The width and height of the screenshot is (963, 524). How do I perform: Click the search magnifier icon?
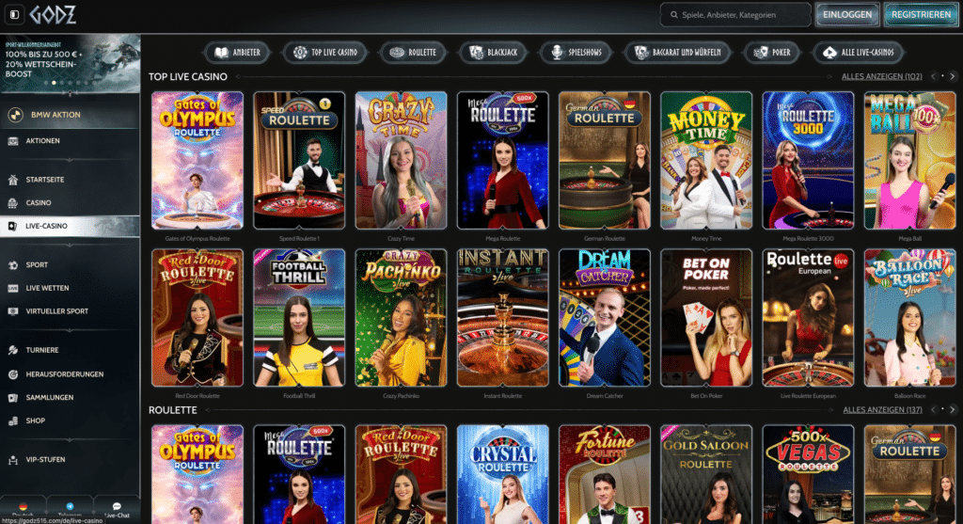coord(674,15)
